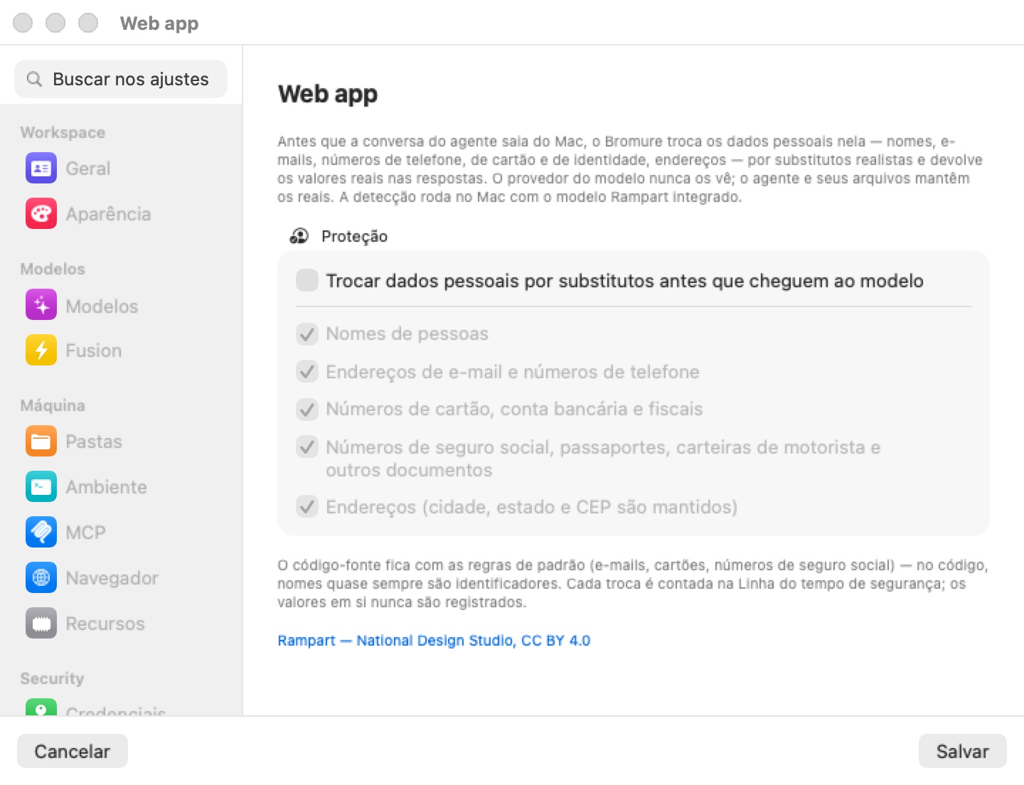
Task: Toggle Endereços de e-mail e telefone checkbox
Action: (307, 371)
